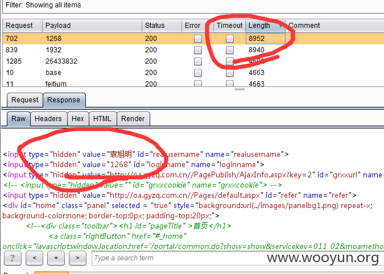Click the Comment column header
The image size is (384, 274).
tap(335, 26)
